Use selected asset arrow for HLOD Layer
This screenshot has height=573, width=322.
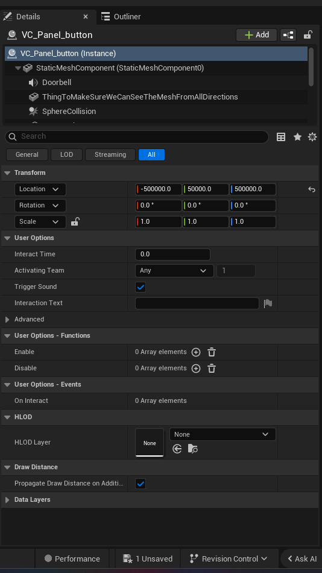(177, 449)
